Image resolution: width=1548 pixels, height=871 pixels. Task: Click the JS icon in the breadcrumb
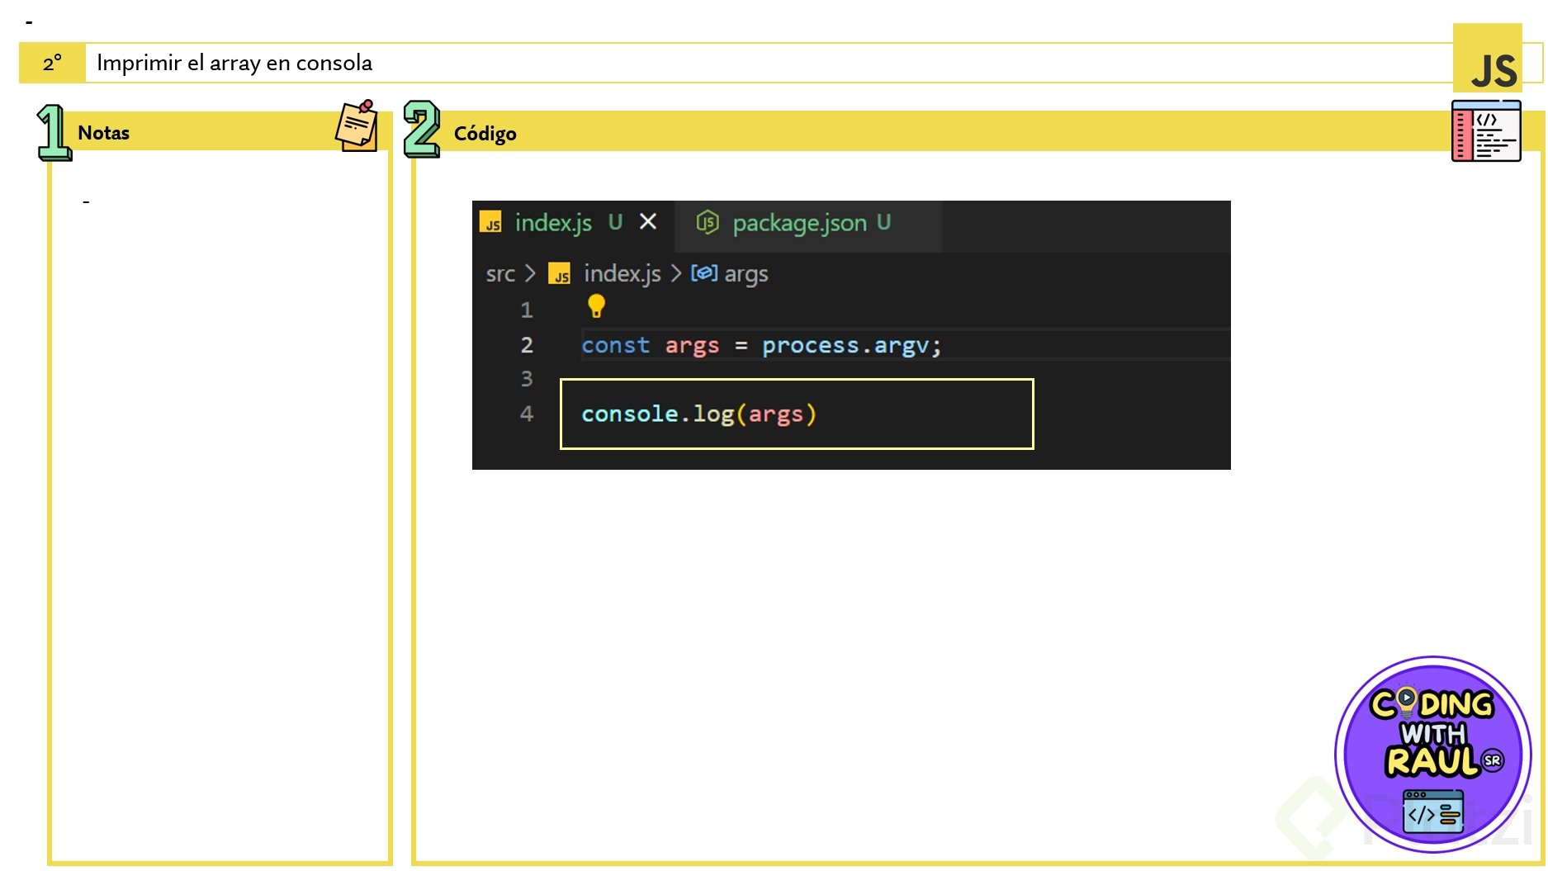(560, 274)
